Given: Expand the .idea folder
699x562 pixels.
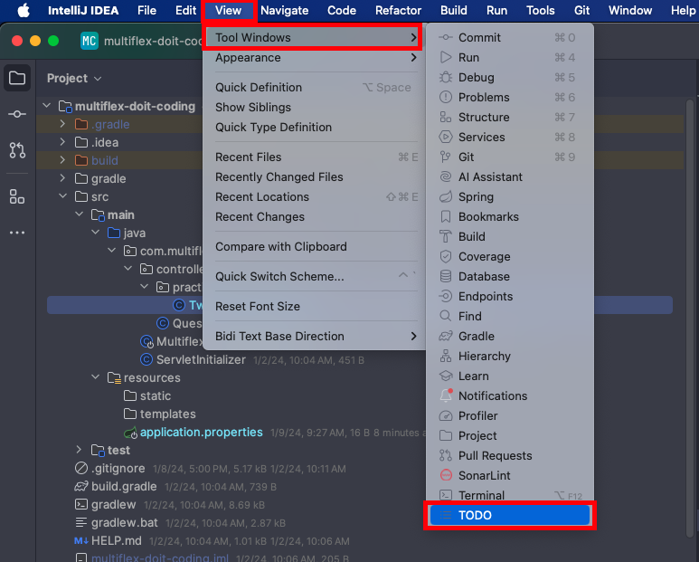Looking at the screenshot, I should tap(62, 142).
